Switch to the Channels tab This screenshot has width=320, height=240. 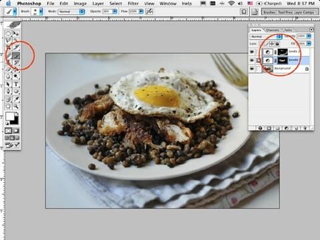click(273, 30)
